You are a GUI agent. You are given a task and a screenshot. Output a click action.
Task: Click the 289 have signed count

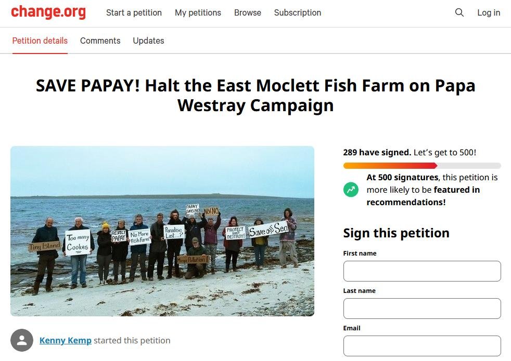point(376,152)
